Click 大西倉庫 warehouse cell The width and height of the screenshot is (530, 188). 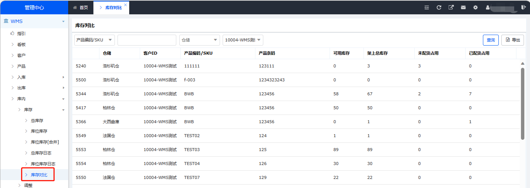pyautogui.click(x=111, y=122)
